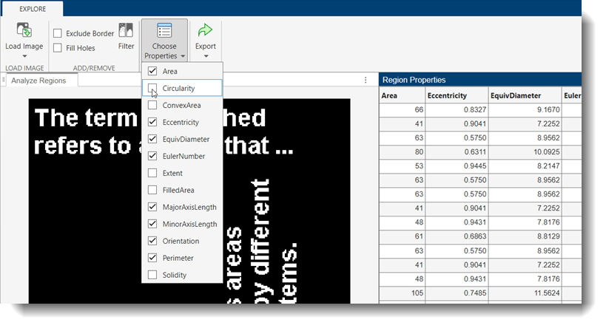Click the Choose Properties list icon
The width and height of the screenshot is (606, 328).
pyautogui.click(x=164, y=30)
